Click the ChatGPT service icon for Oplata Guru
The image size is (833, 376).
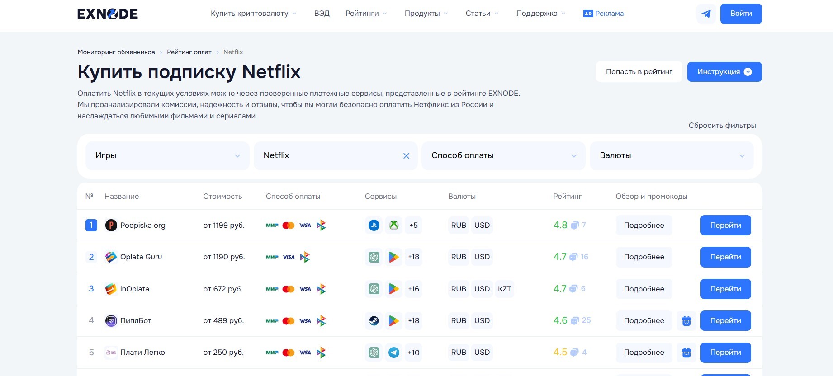coord(374,257)
